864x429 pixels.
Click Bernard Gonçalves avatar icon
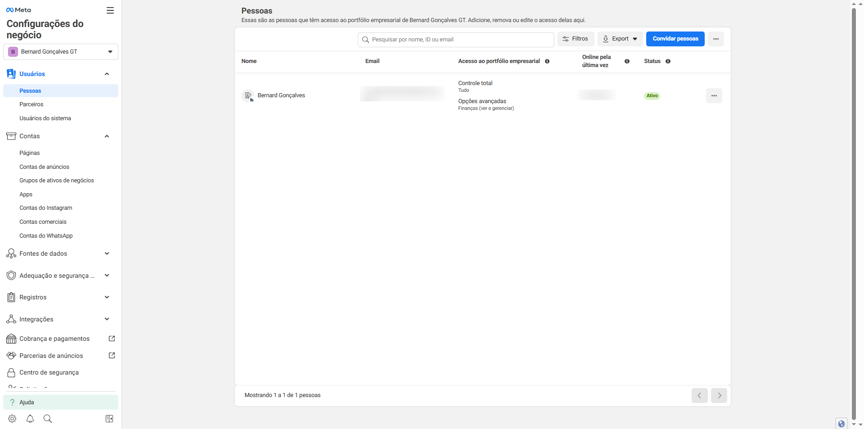[247, 95]
